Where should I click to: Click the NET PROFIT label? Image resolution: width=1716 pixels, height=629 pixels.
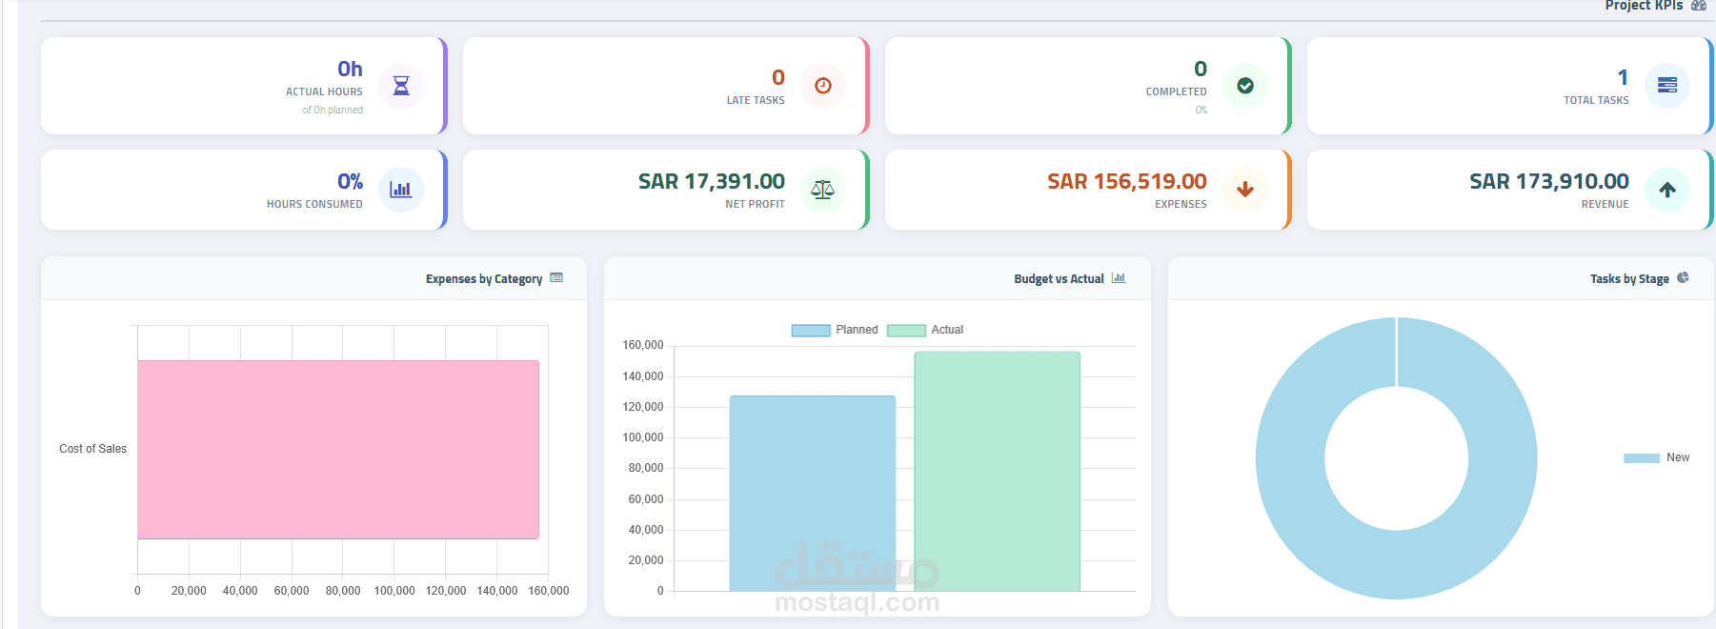point(755,204)
